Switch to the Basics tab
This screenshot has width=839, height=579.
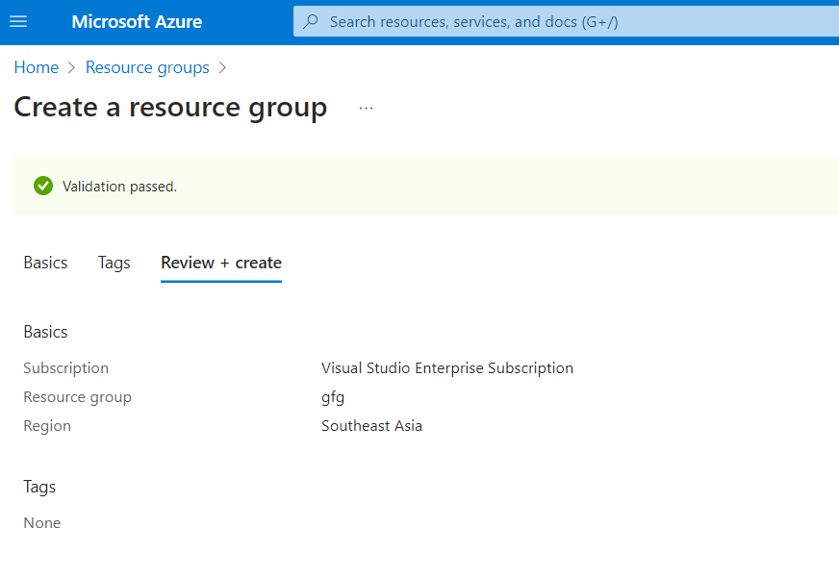(x=45, y=263)
